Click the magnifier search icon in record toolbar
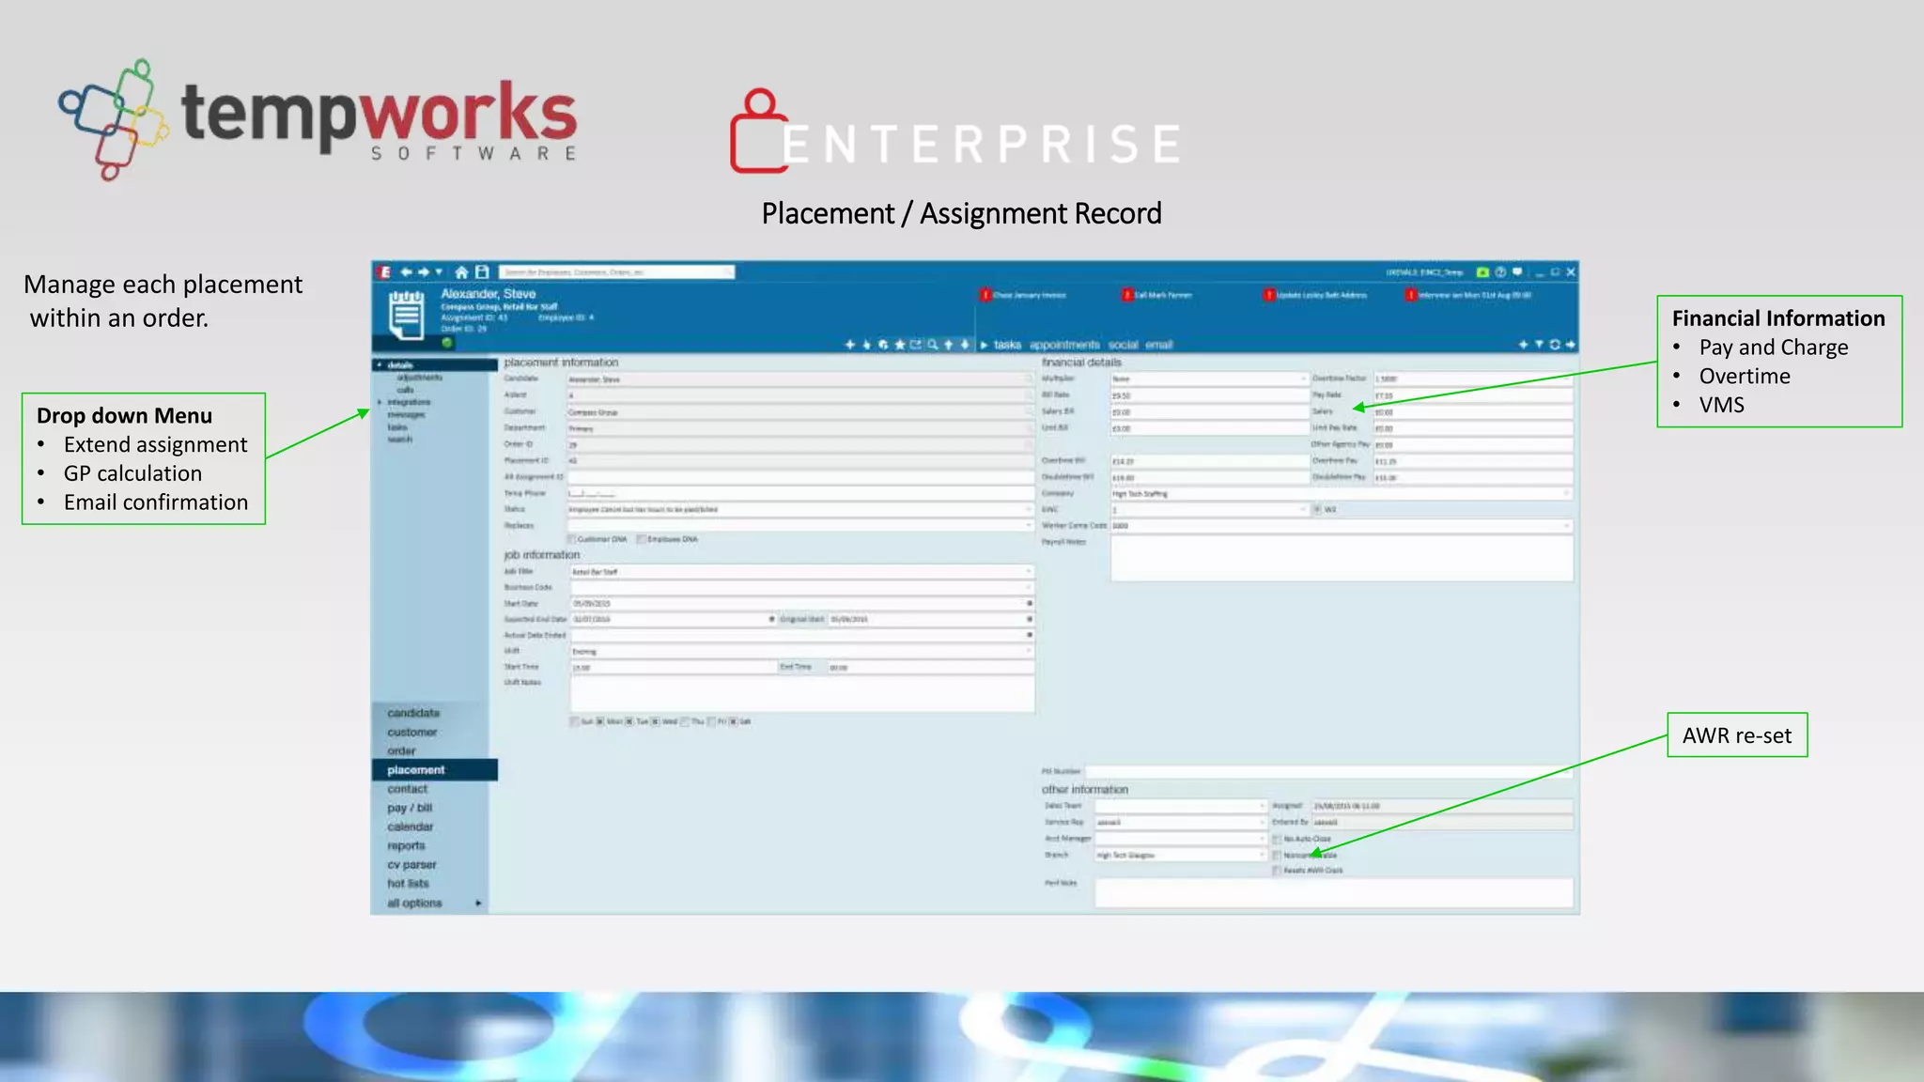The height and width of the screenshot is (1082, 1924). coord(932,345)
